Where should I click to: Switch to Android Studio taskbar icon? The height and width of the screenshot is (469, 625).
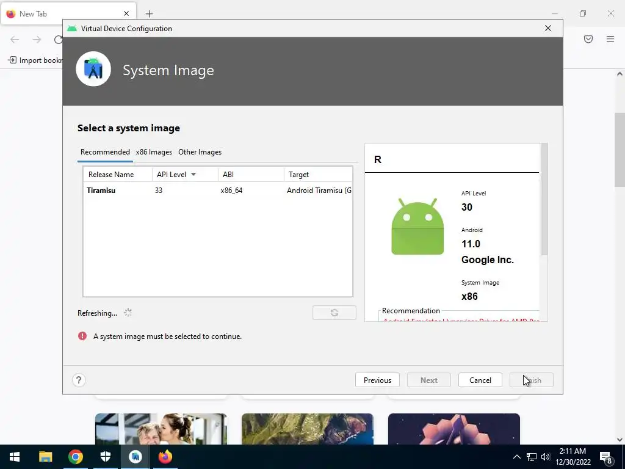click(135, 457)
